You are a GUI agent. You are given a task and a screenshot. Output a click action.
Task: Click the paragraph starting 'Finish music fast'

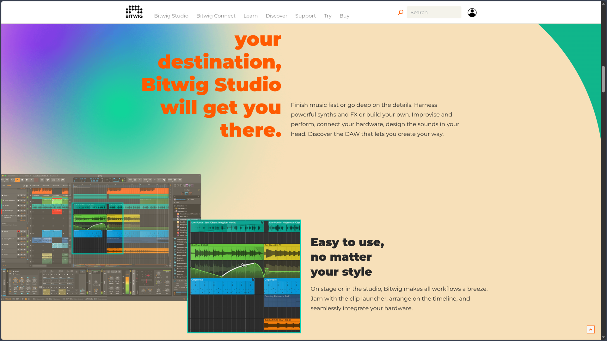pyautogui.click(x=375, y=119)
